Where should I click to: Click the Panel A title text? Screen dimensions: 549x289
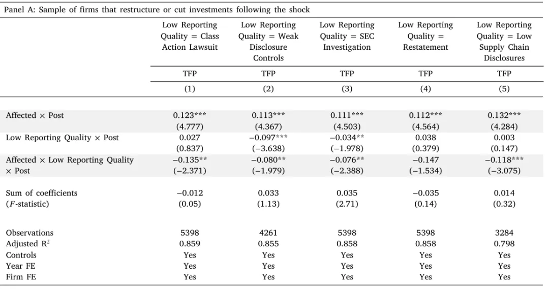(156, 9)
